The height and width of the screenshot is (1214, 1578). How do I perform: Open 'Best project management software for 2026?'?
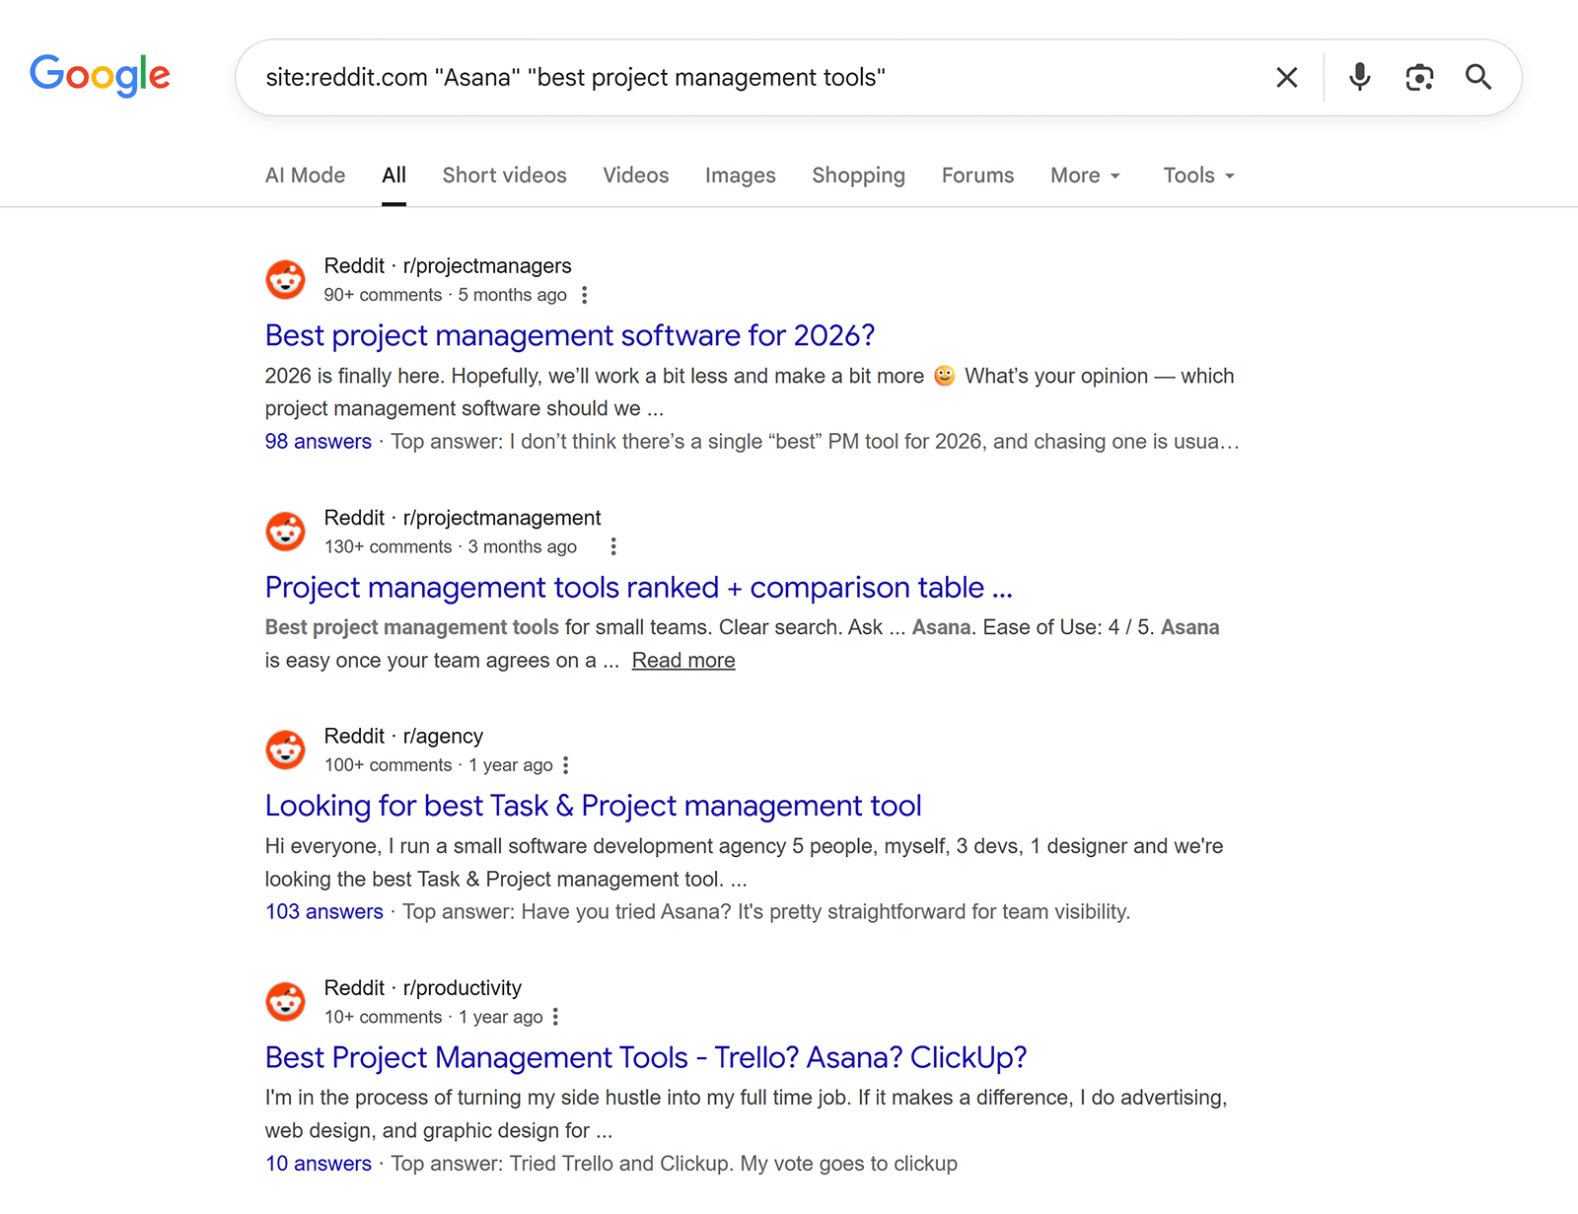click(570, 335)
